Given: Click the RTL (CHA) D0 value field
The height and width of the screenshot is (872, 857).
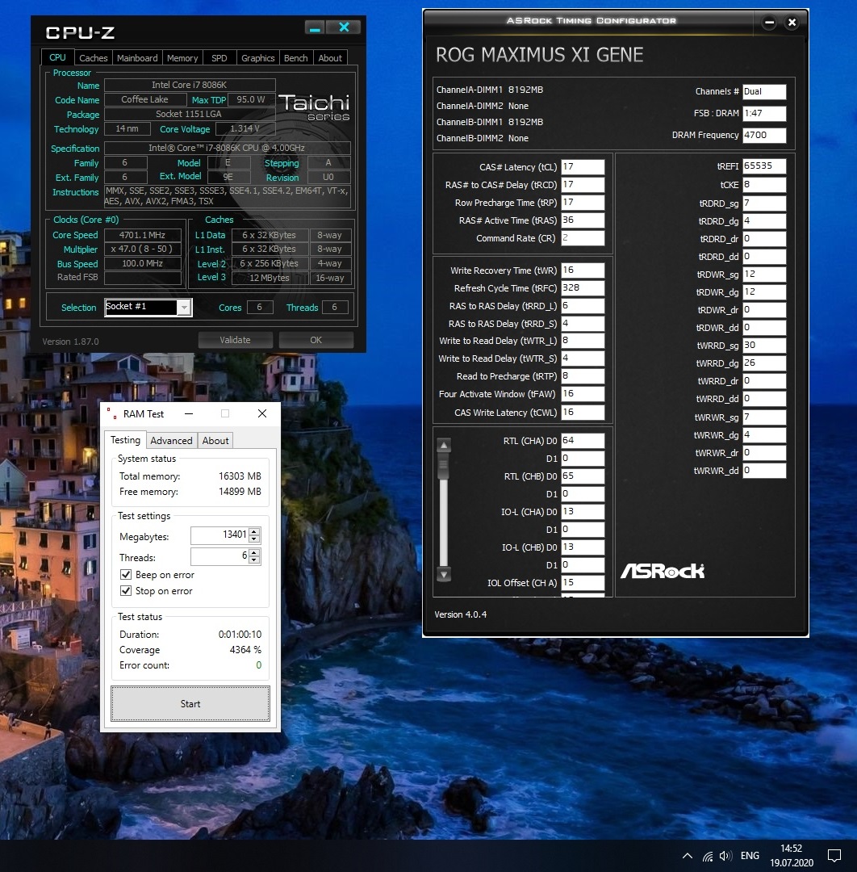Looking at the screenshot, I should 583,441.
